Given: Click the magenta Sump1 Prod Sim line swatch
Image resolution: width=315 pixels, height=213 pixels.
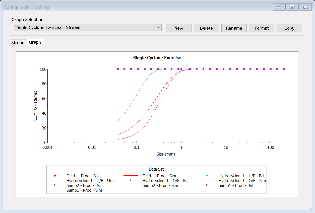Looking at the screenshot, I should tap(54, 190).
